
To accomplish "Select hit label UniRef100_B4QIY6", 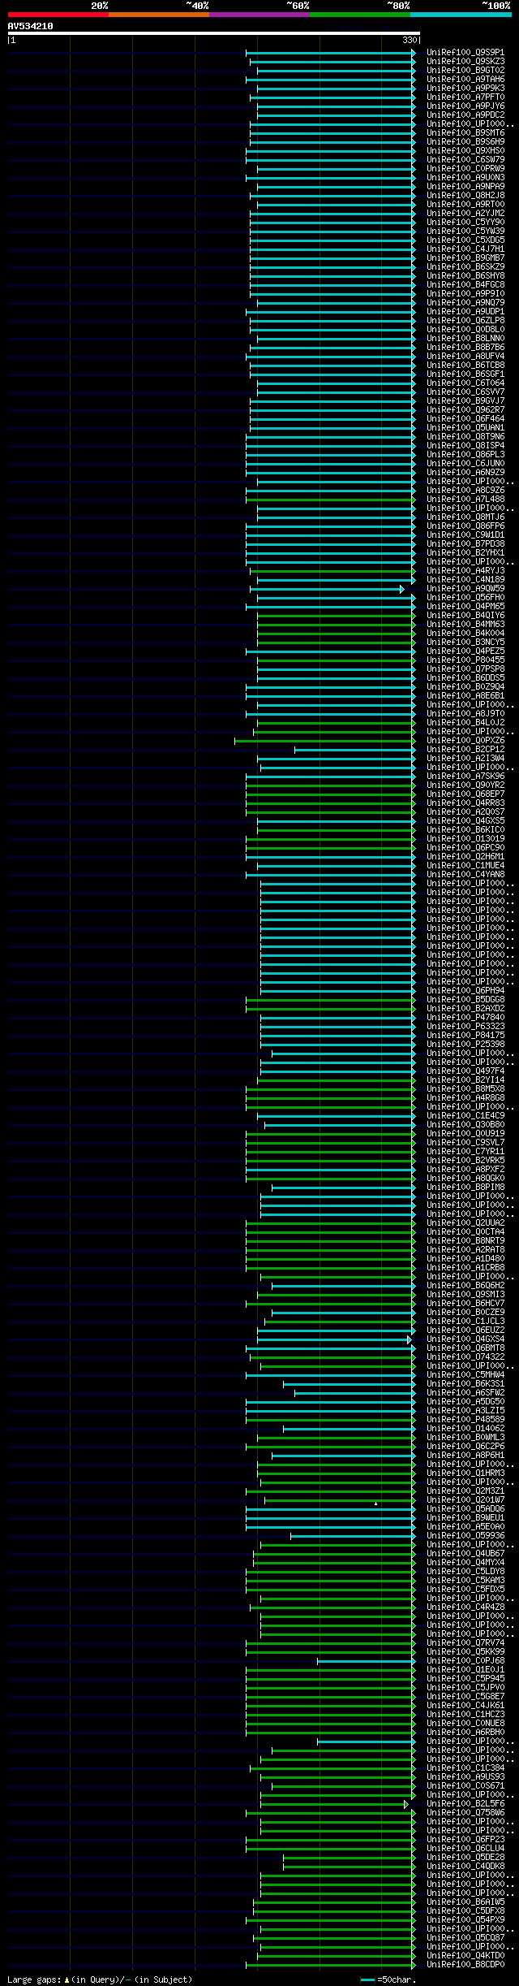I will tap(465, 615).
